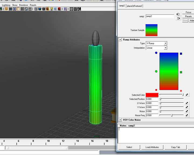
Task: Expand the HSV Color Noise section
Action: pyautogui.click(x=120, y=120)
